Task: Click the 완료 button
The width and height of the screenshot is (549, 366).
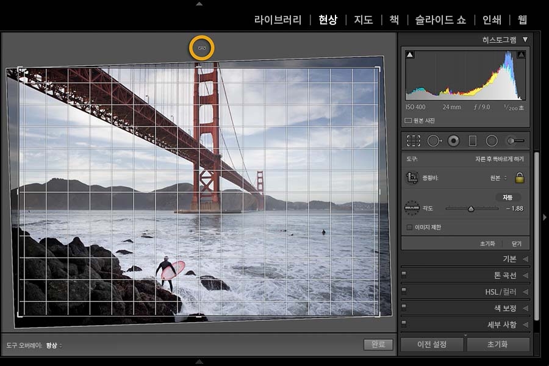Action: [378, 344]
